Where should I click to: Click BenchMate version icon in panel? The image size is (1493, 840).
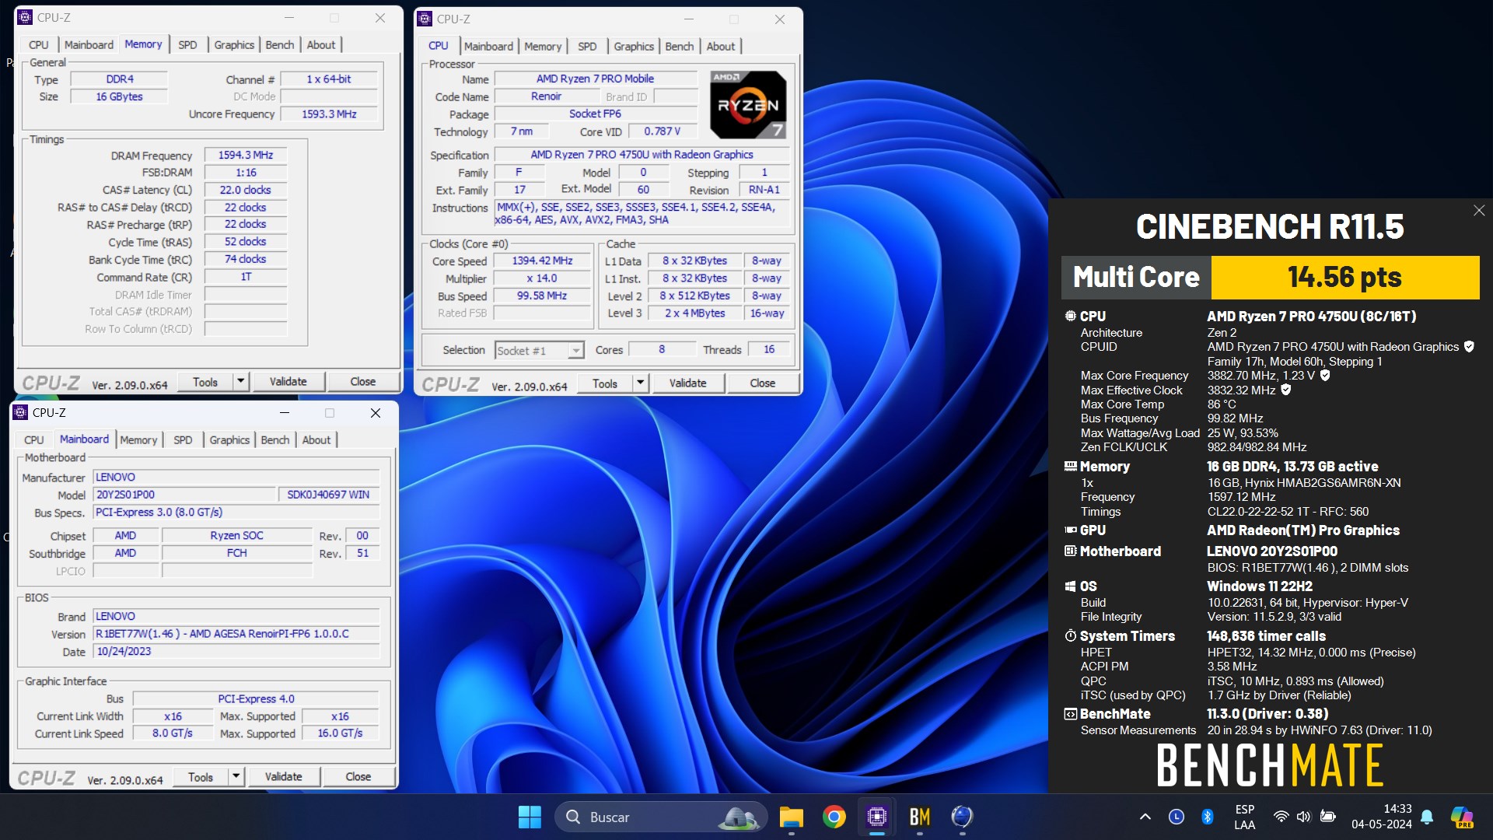tap(1071, 713)
